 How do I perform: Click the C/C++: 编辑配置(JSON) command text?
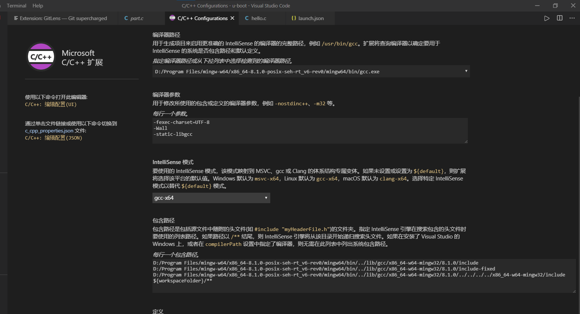[53, 138]
